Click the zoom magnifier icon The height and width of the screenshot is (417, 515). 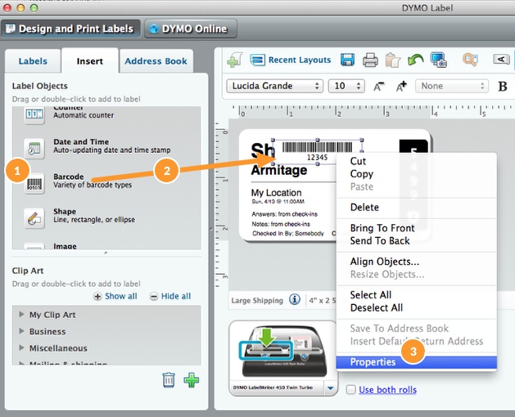pyautogui.click(x=470, y=60)
